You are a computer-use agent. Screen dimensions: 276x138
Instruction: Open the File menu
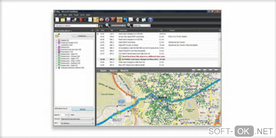pyautogui.click(x=56, y=15)
